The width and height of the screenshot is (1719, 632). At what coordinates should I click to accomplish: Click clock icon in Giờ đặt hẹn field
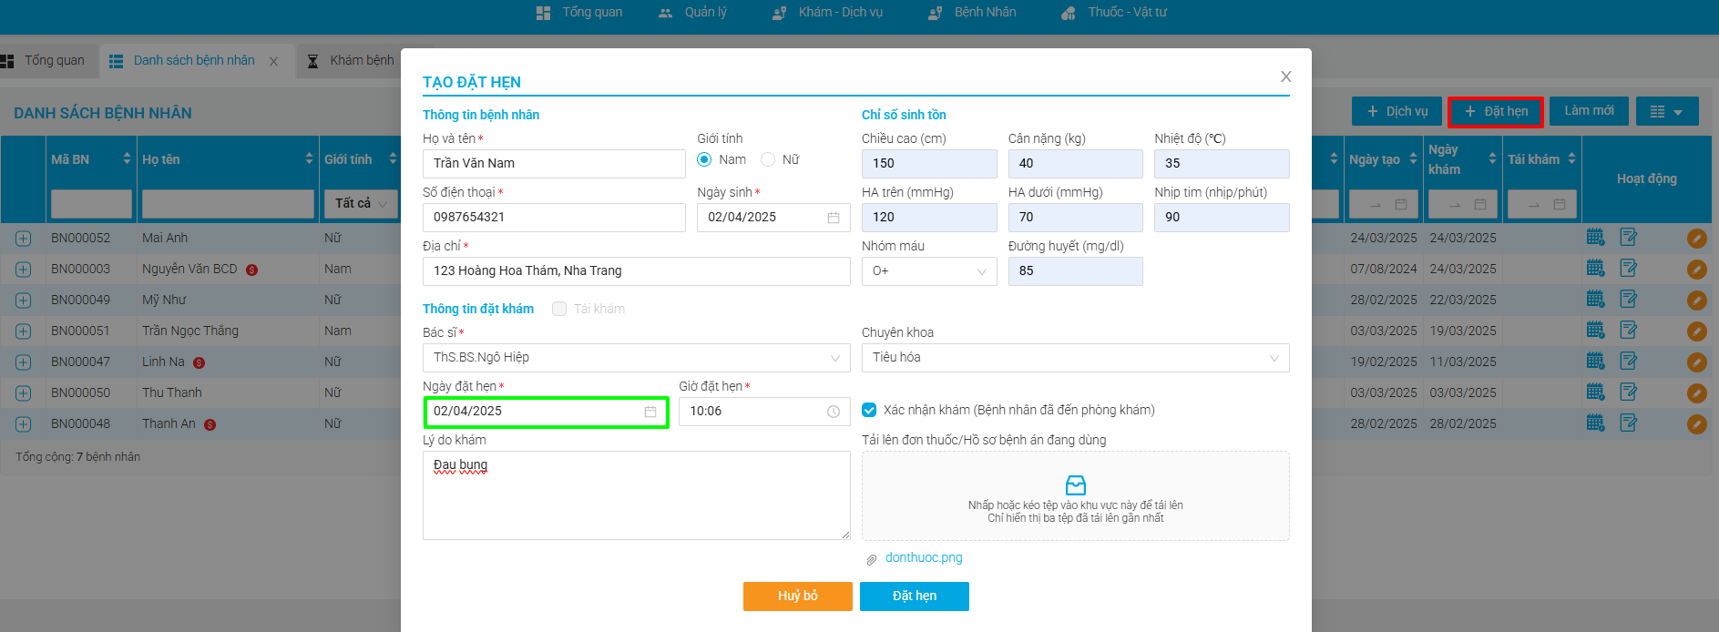pos(834,412)
